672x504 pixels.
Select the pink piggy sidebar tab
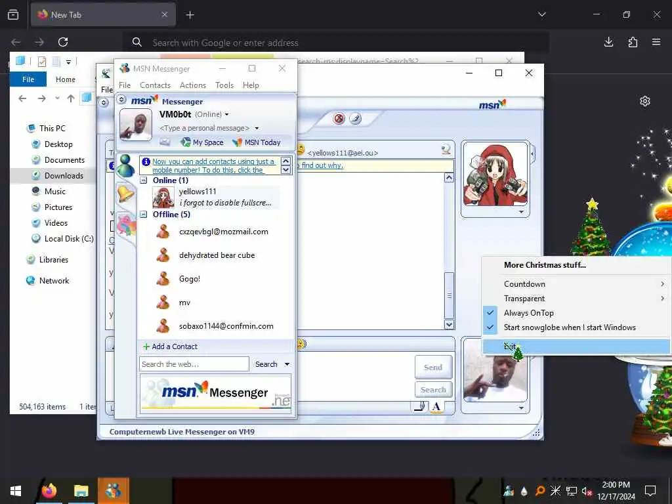[127, 225]
